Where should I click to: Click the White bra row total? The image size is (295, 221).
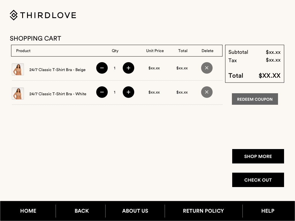182,92
